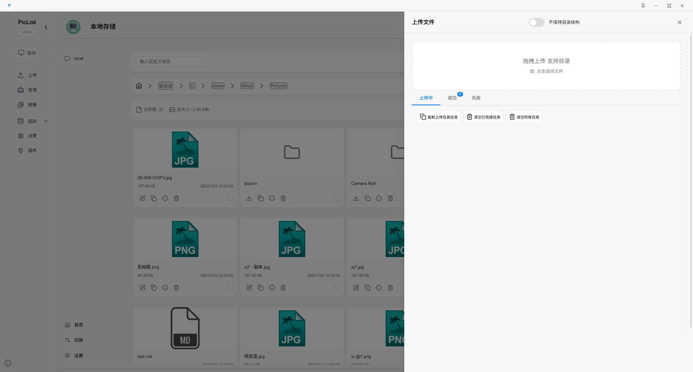Collapse the PicList sidebar with the back chevron
Screen dimensions: 693x372
[46, 27]
